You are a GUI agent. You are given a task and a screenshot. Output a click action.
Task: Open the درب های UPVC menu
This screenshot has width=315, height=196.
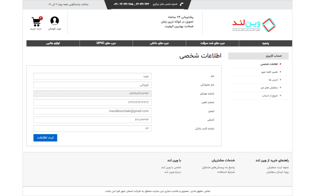point(106,43)
